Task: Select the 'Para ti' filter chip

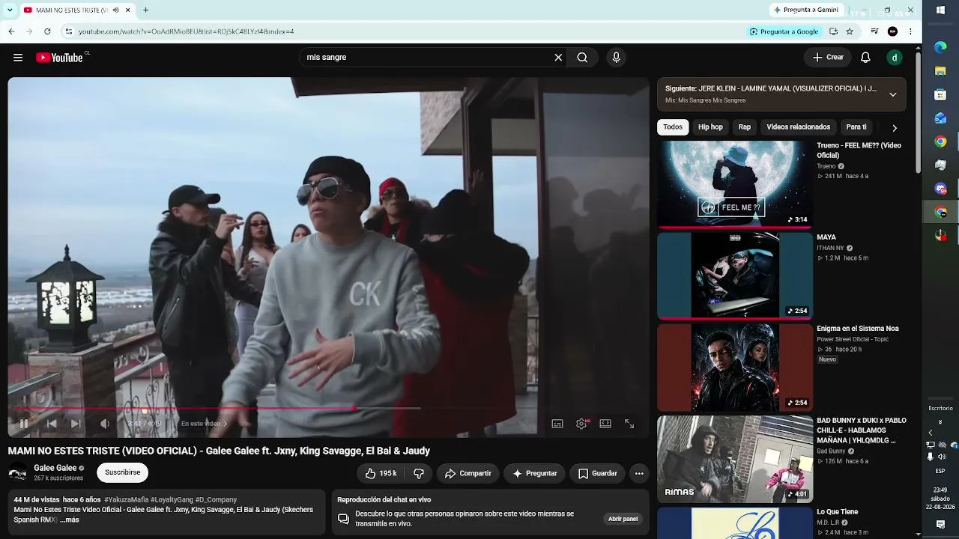Action: pos(856,127)
